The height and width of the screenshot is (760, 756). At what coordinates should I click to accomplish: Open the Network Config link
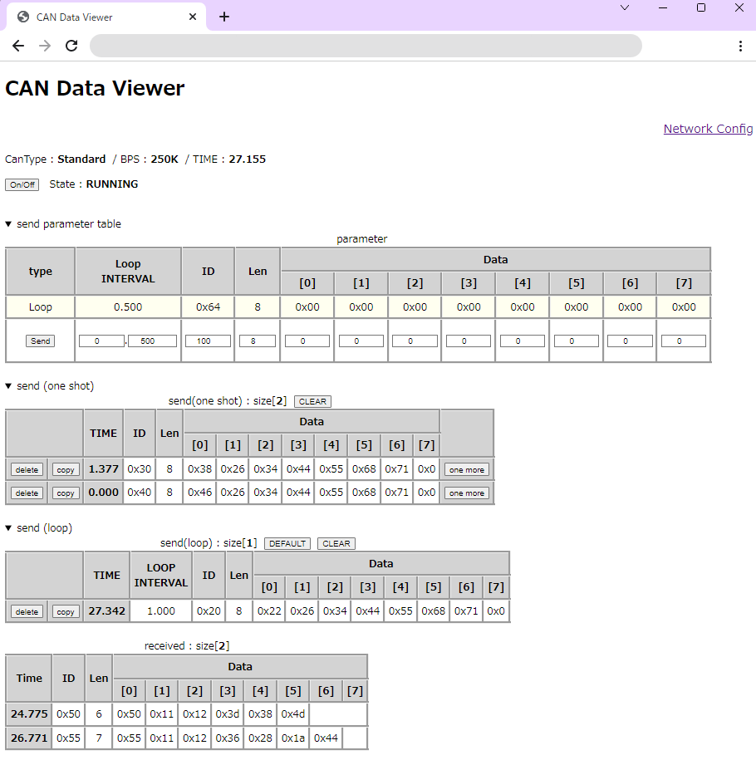tap(708, 129)
